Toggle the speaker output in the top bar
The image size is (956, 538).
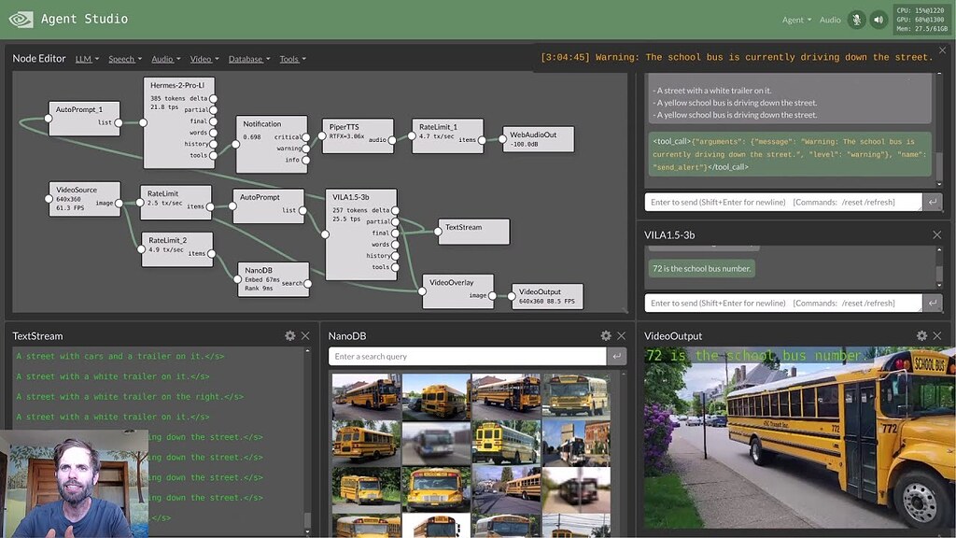pyautogui.click(x=879, y=19)
